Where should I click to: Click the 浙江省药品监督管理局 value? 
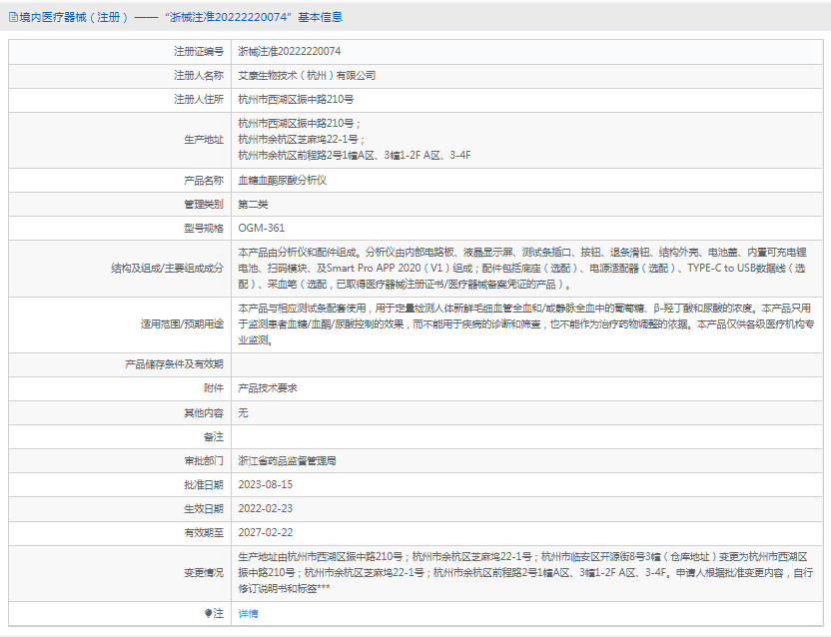point(288,460)
